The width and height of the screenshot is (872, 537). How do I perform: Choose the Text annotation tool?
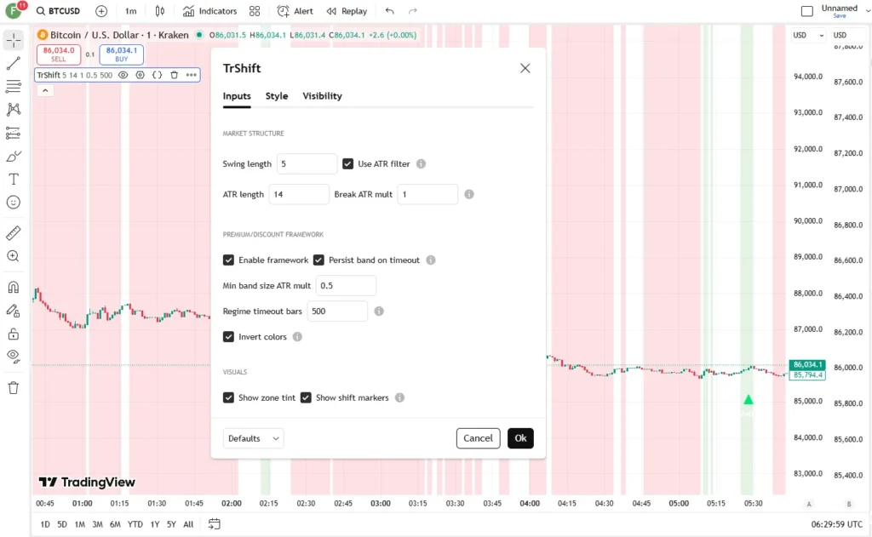coord(14,179)
